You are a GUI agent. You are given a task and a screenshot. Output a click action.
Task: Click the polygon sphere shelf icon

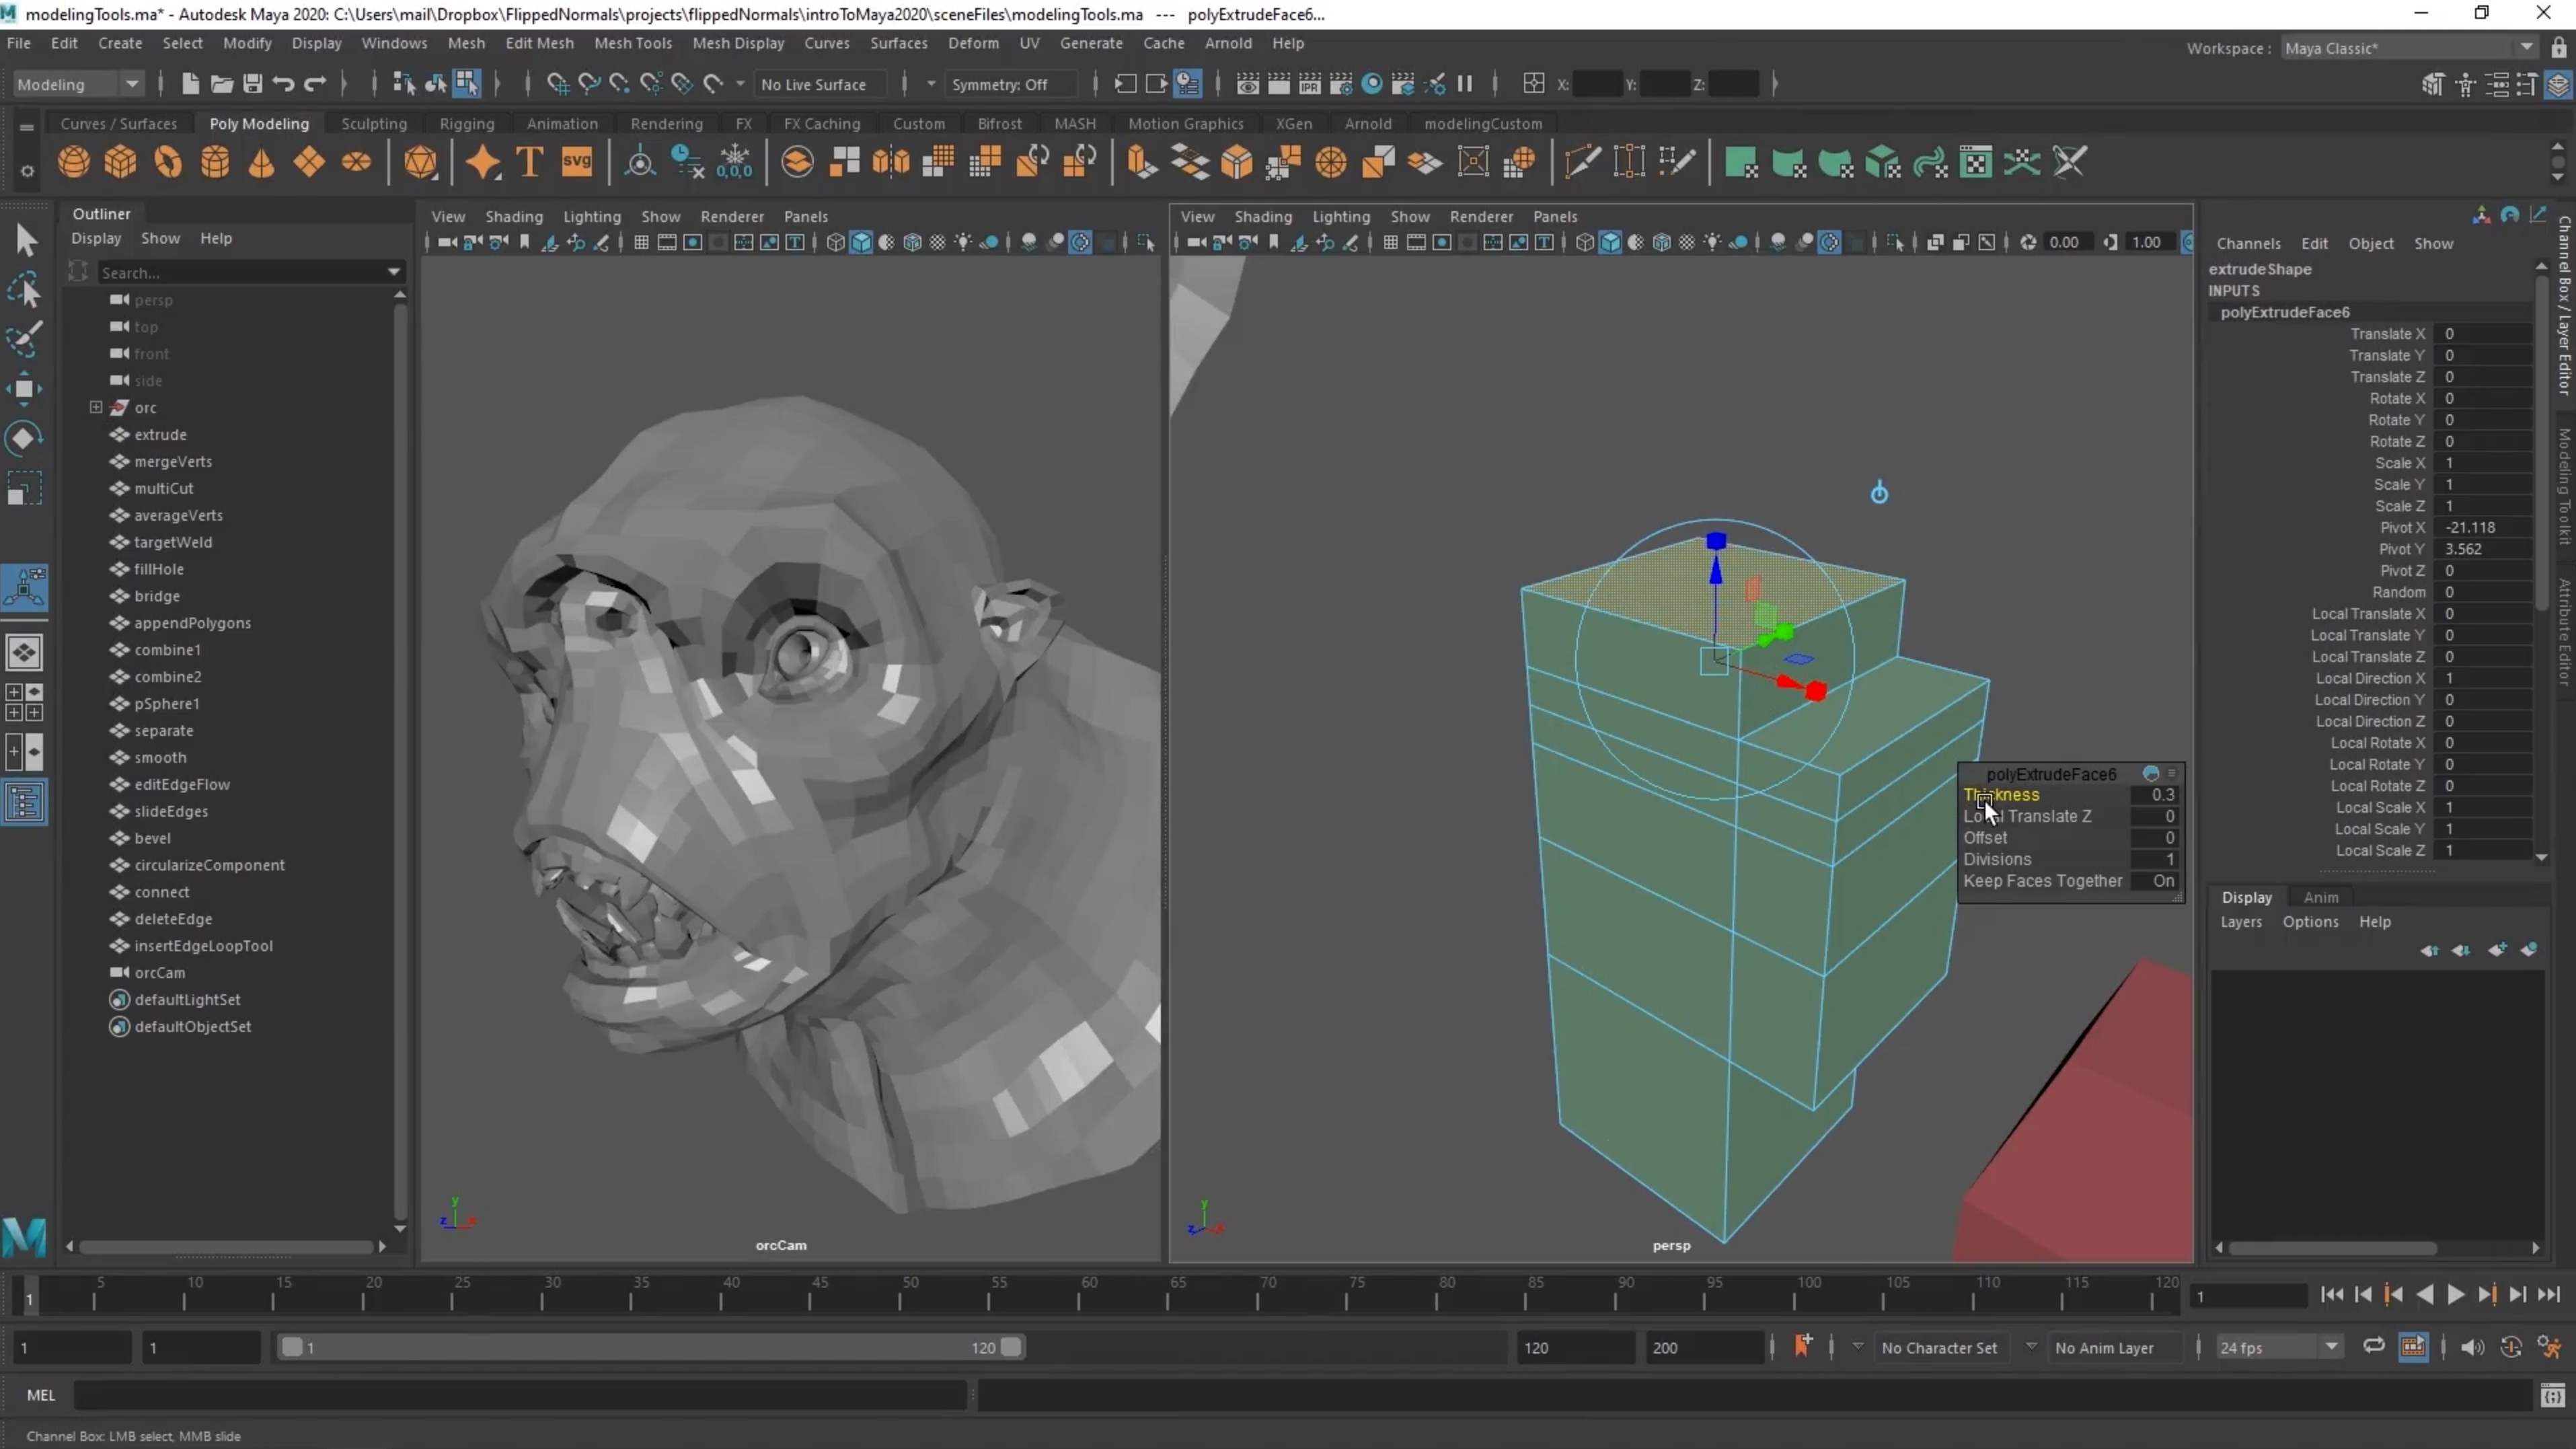(73, 162)
